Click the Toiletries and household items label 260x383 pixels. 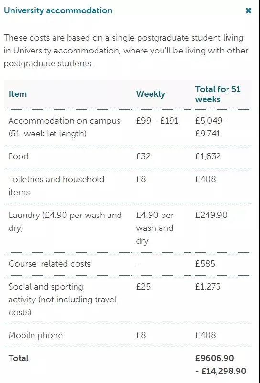[x=56, y=186]
